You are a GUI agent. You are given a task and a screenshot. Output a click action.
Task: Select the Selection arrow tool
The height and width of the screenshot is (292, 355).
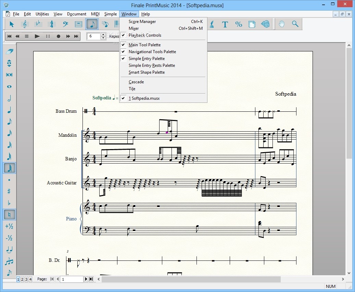point(12,24)
